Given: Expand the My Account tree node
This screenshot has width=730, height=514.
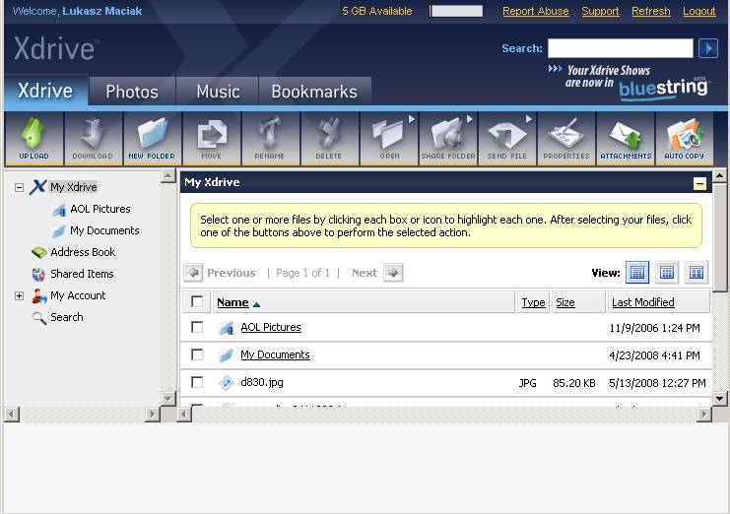Looking at the screenshot, I should [19, 295].
